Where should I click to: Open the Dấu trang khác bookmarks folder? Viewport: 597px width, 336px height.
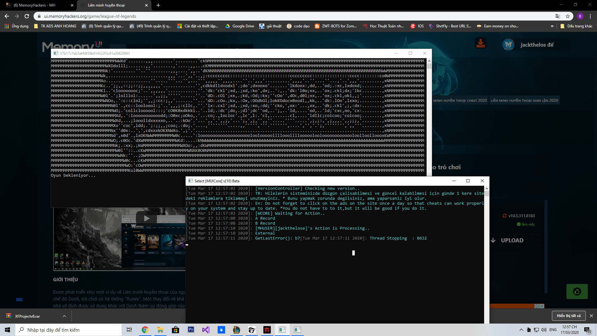tap(576, 26)
